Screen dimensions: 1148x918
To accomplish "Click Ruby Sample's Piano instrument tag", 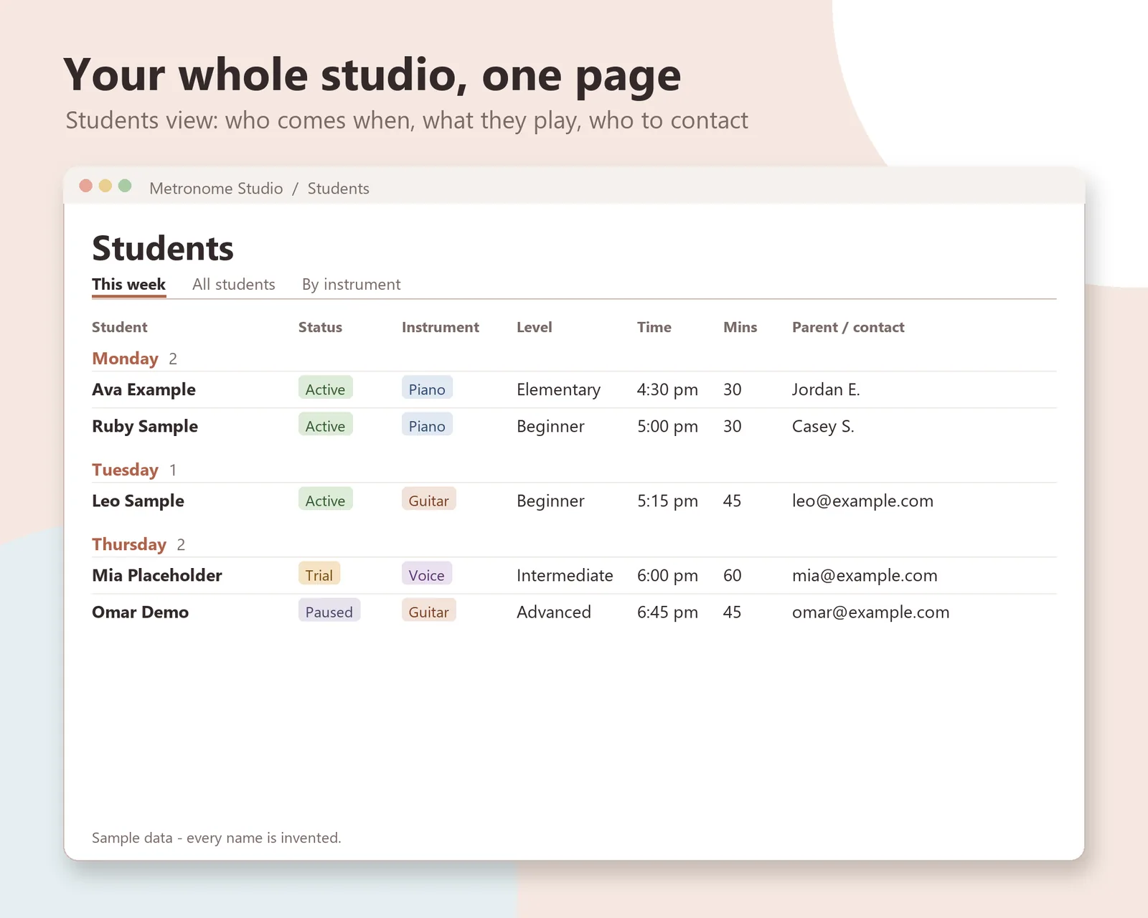I will pyautogui.click(x=427, y=425).
